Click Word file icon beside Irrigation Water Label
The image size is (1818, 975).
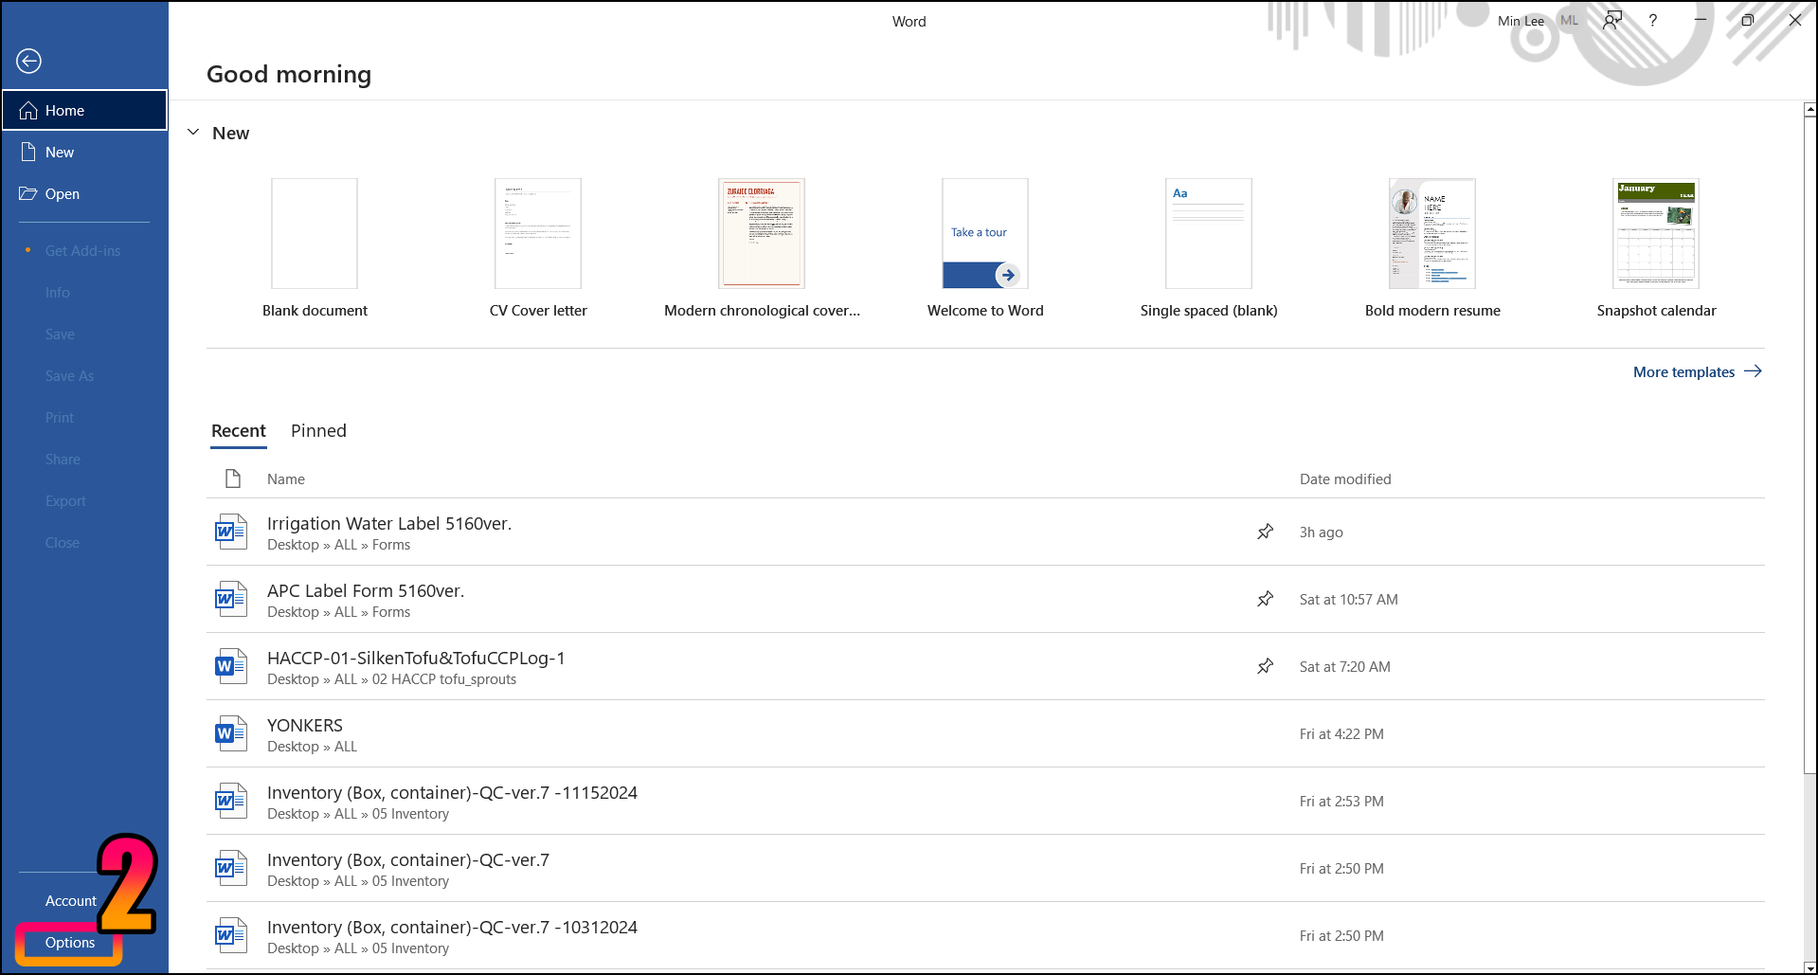point(231,532)
